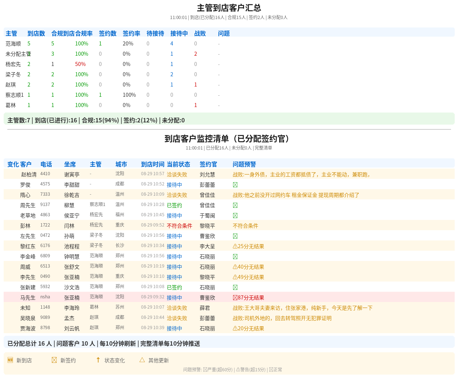Click arrival time 08-29 09:32
The image size is (458, 390).
pyautogui.click(x=153, y=297)
